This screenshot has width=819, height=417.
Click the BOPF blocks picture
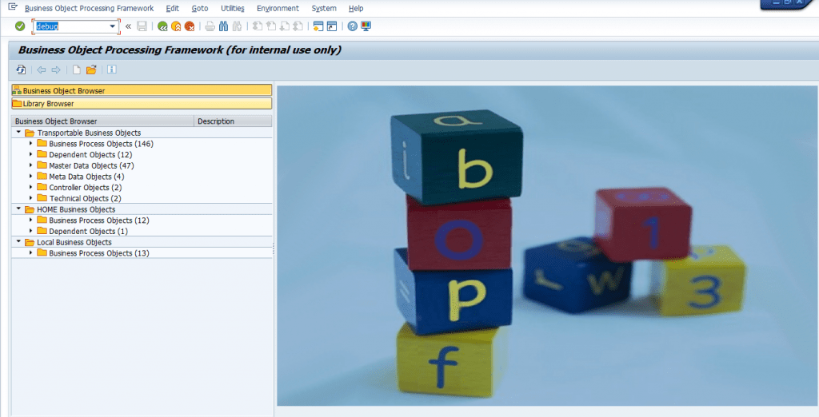pyautogui.click(x=547, y=245)
